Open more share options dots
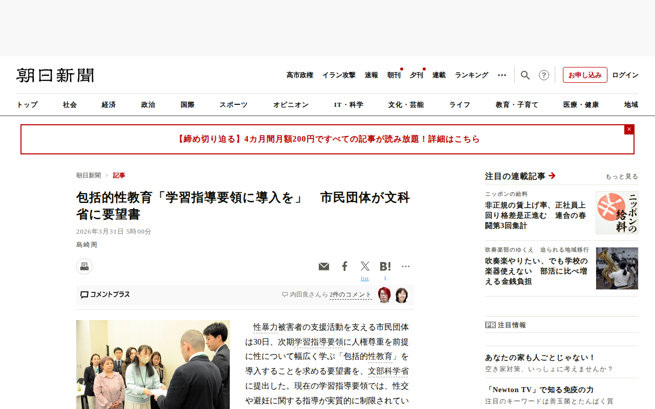The height and width of the screenshot is (409, 655). coord(406,266)
